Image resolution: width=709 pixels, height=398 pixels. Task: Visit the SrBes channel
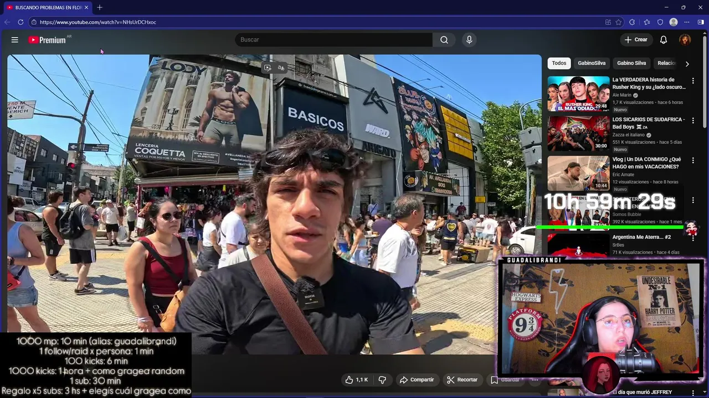coord(618,245)
